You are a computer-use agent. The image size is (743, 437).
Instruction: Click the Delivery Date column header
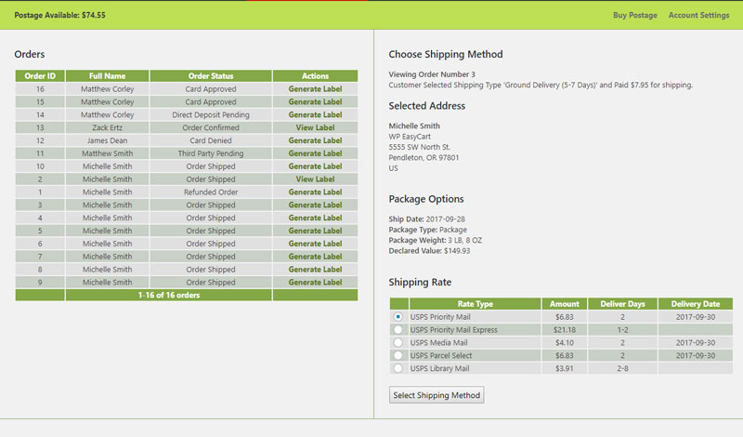point(696,304)
